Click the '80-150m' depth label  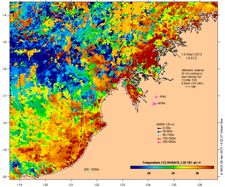pyautogui.click(x=168, y=135)
